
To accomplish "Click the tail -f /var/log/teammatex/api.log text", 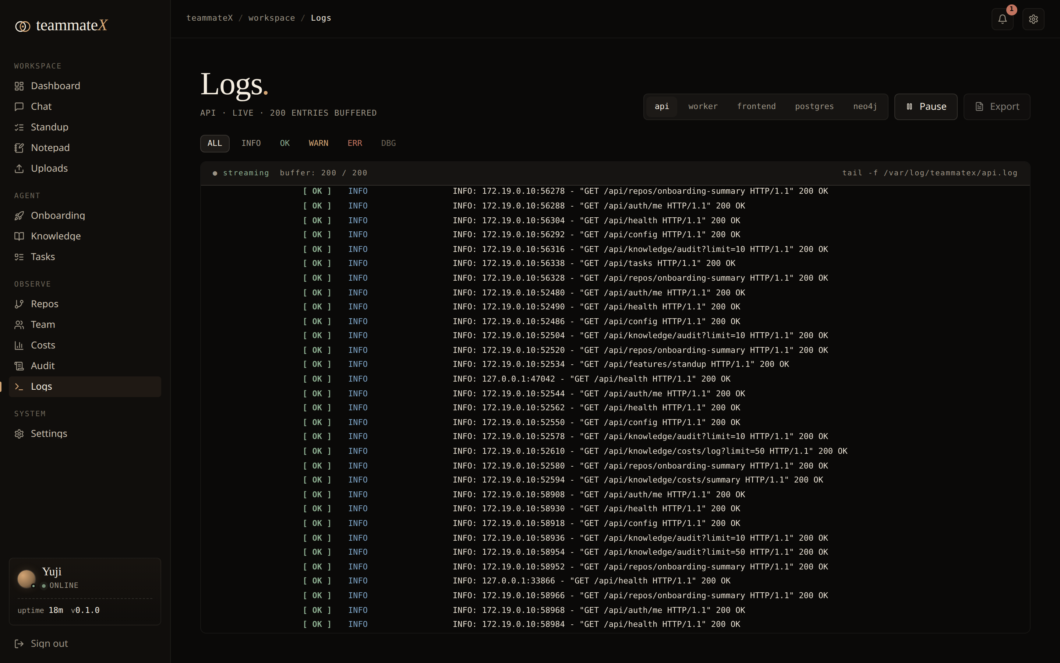I will click(929, 173).
